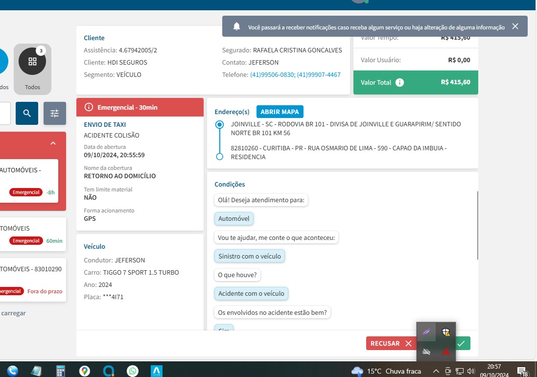
Task: Click the Emergencial badge beside 60min
Action: pos(26,241)
